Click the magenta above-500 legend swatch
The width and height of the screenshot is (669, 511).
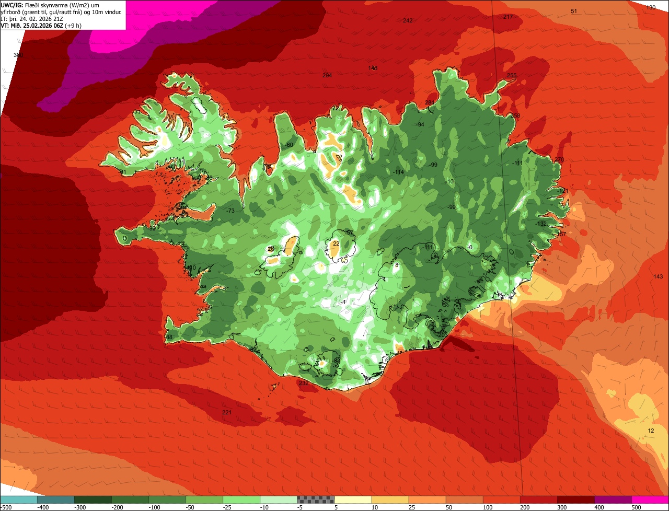coord(650,499)
